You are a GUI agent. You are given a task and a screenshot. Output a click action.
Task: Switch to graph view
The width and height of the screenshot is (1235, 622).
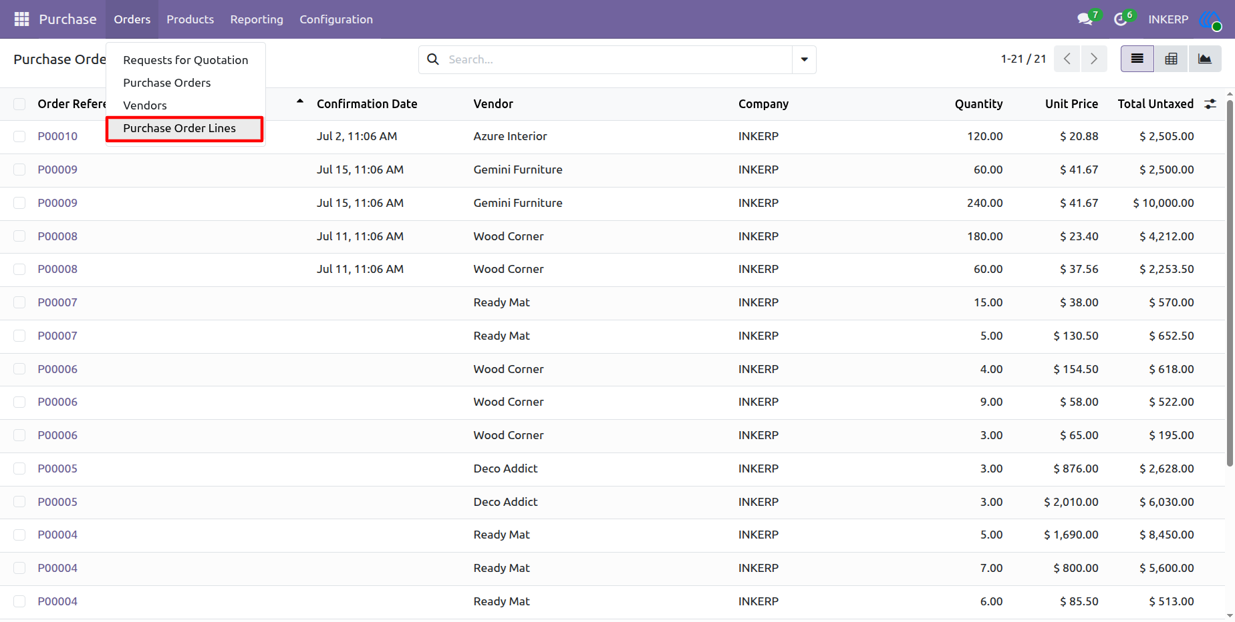coord(1204,59)
